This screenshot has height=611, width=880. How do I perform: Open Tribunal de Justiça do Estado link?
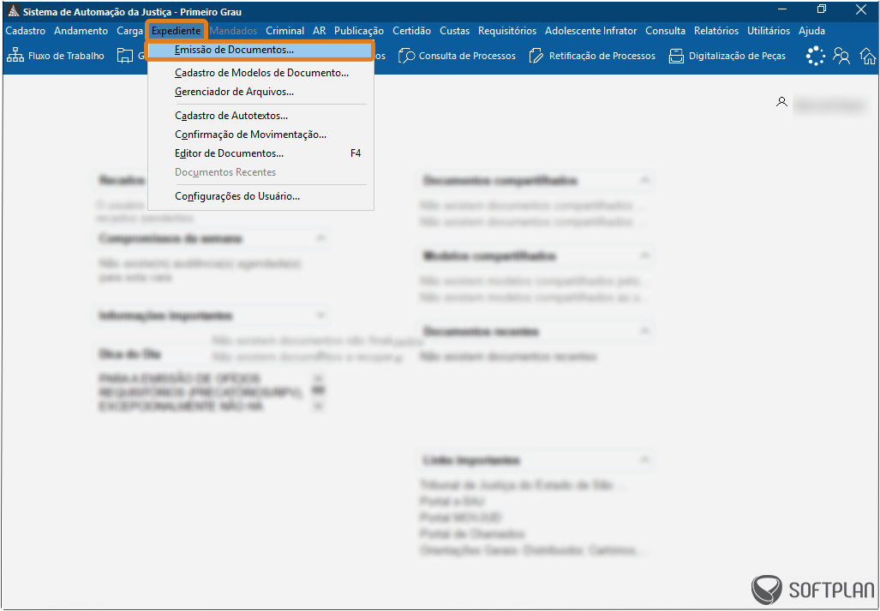pos(522,485)
